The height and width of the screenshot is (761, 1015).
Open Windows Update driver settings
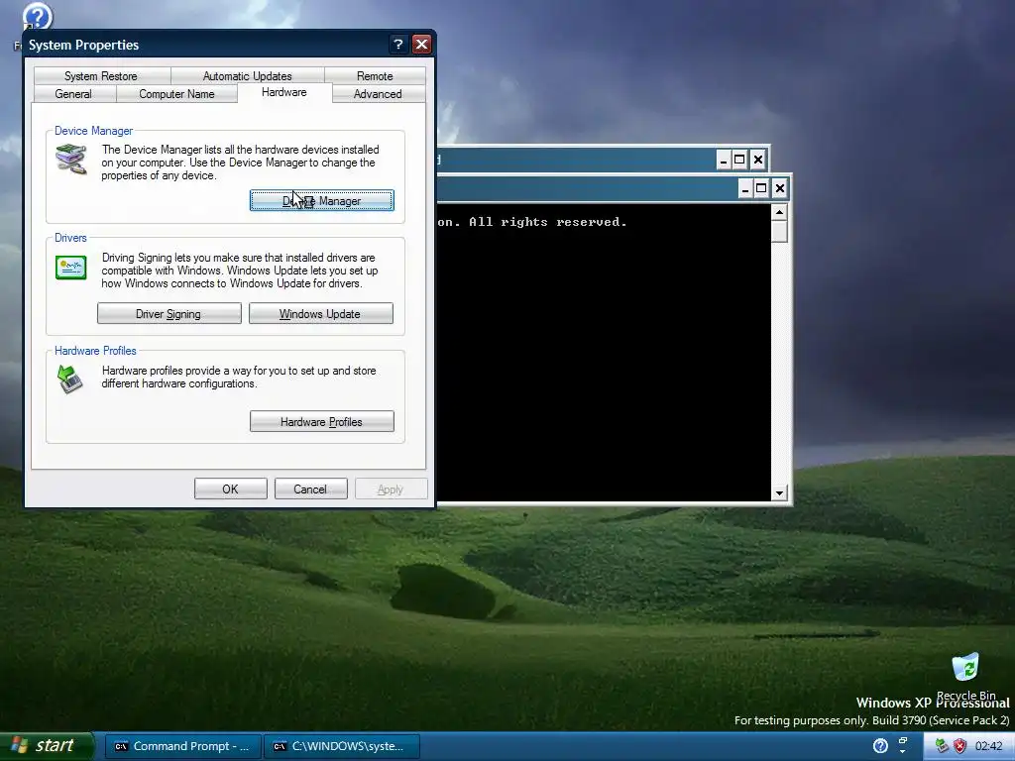320,314
